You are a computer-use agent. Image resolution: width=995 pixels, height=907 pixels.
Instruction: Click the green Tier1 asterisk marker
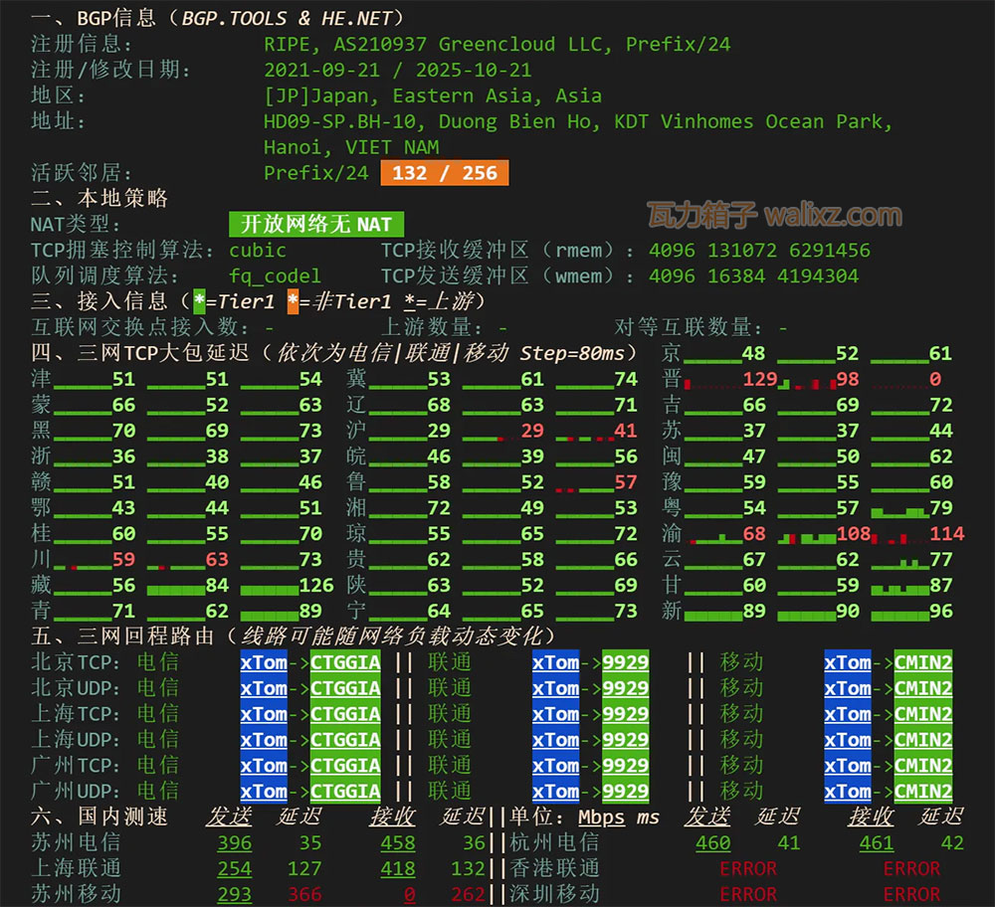199,302
